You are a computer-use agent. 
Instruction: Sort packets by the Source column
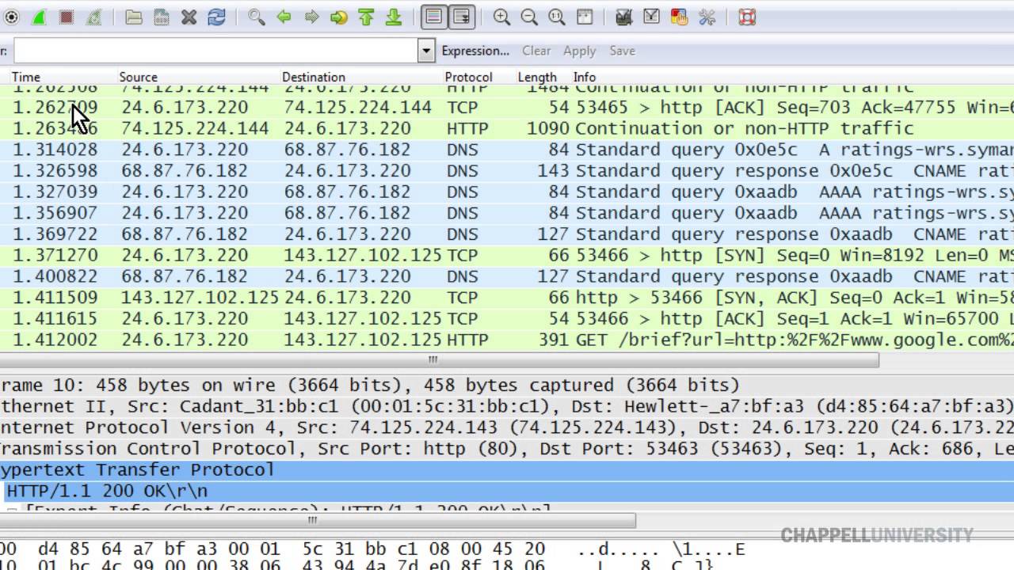[138, 77]
